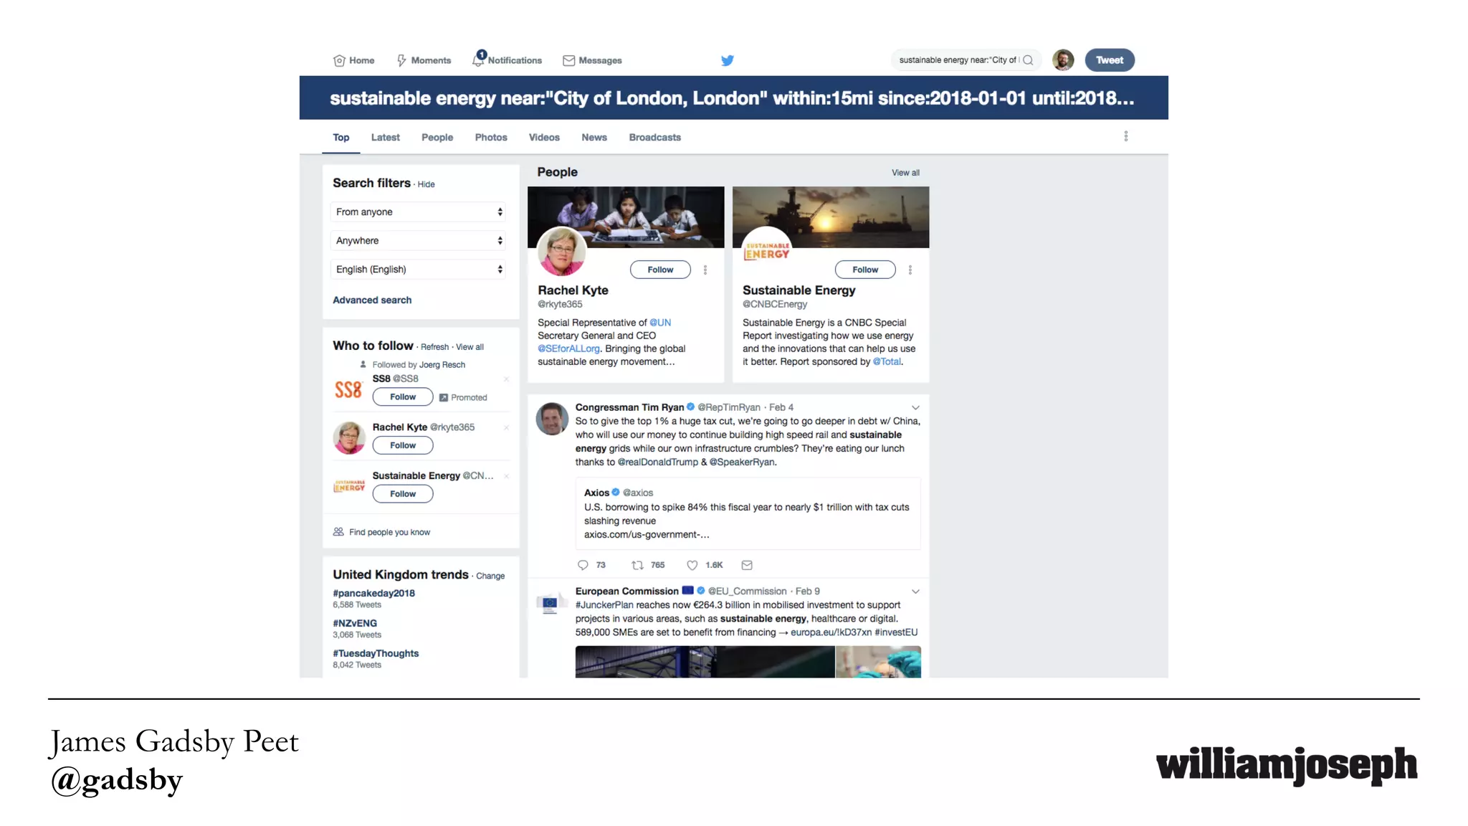1468x826 pixels.
Task: Click the profile avatar in header
Action: [x=1062, y=60]
